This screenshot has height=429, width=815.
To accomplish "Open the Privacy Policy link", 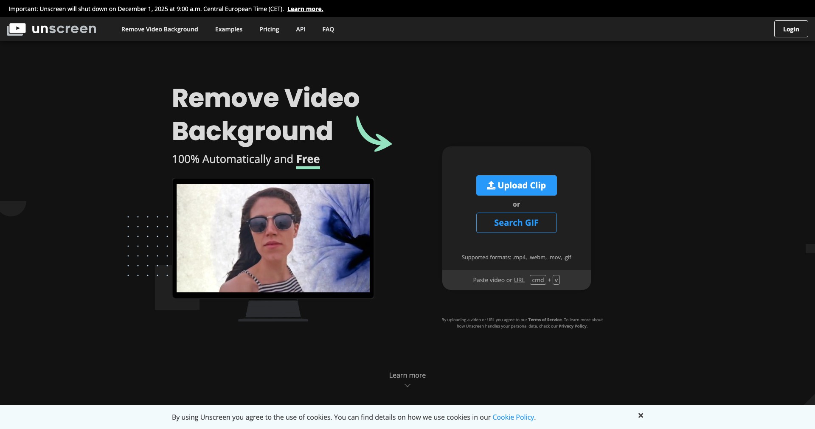I will coord(573,326).
